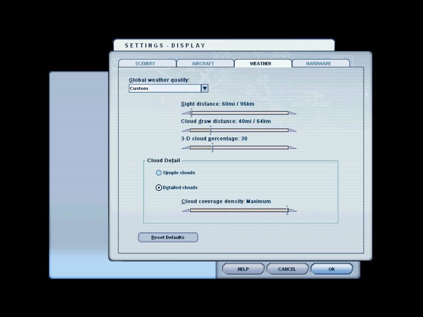Decrease Cloud draw distance with left arrow
Image resolution: width=423 pixels, height=317 pixels.
[185, 130]
